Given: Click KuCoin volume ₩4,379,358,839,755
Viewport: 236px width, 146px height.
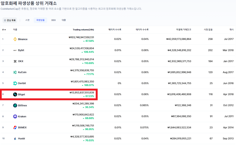Looking at the screenshot, I should coord(82,70).
